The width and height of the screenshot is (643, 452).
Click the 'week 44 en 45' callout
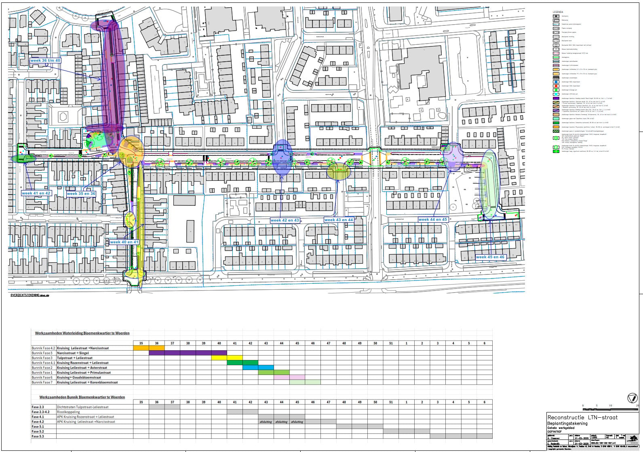coord(433,220)
